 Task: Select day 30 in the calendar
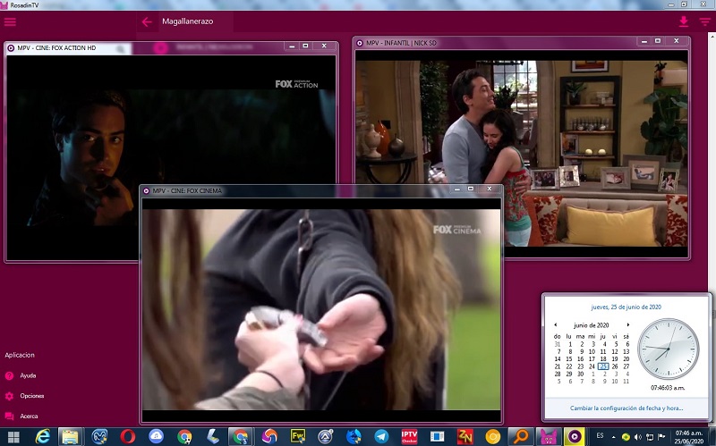[580, 374]
